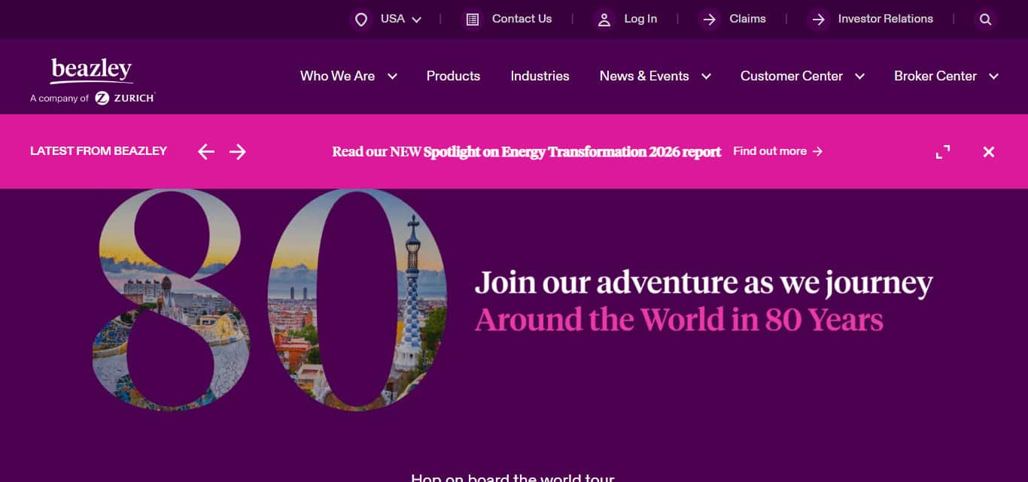Click the USA region label
Screen dimensions: 1028x482
click(x=392, y=19)
